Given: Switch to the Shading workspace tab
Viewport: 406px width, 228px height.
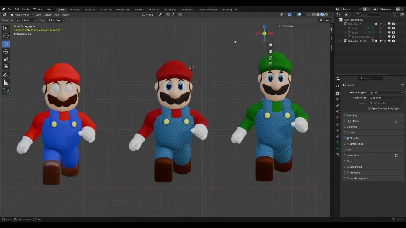Looking at the screenshot, I should [139, 9].
